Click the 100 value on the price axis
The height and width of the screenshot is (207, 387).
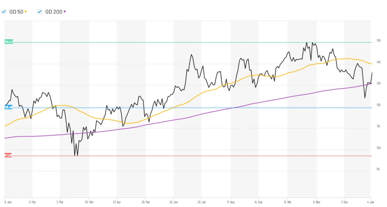(378, 148)
